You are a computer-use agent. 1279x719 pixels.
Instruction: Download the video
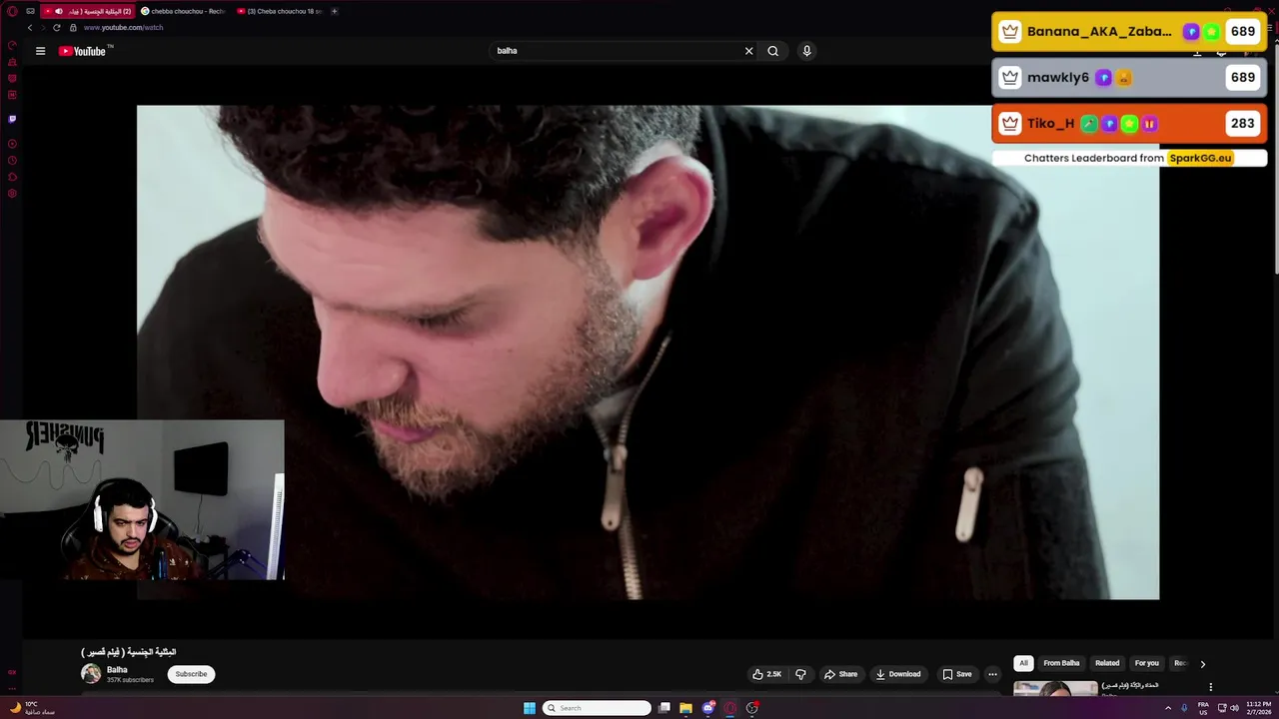tap(898, 674)
